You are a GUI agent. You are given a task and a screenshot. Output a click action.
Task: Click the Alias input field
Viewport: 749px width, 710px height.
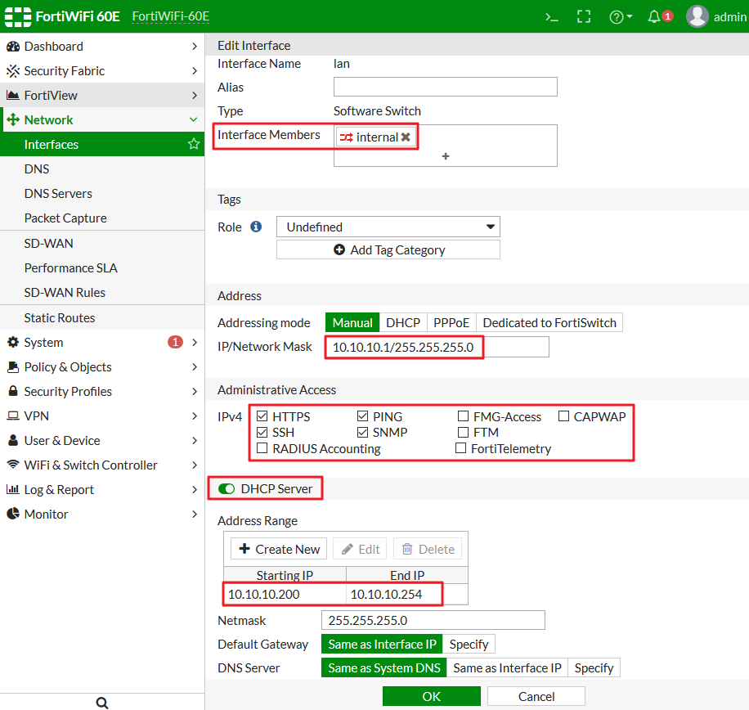[445, 87]
